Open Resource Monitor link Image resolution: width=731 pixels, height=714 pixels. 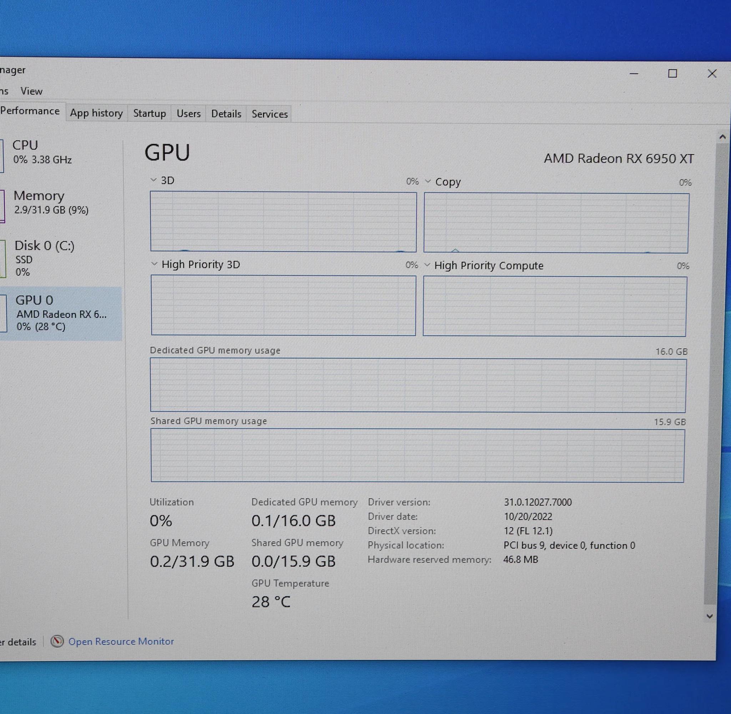click(121, 641)
